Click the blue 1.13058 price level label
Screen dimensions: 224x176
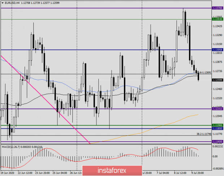[x=217, y=50]
